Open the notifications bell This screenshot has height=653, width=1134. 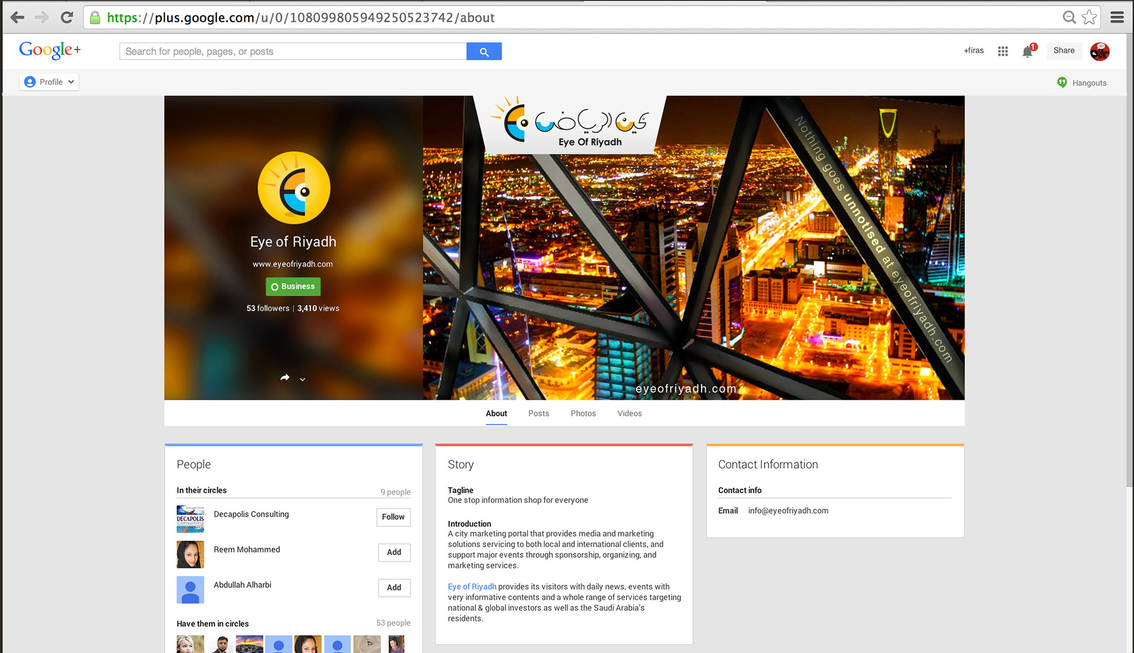click(1028, 51)
